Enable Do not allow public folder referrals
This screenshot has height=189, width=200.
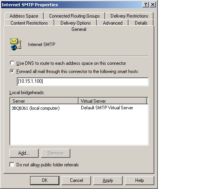12,164
